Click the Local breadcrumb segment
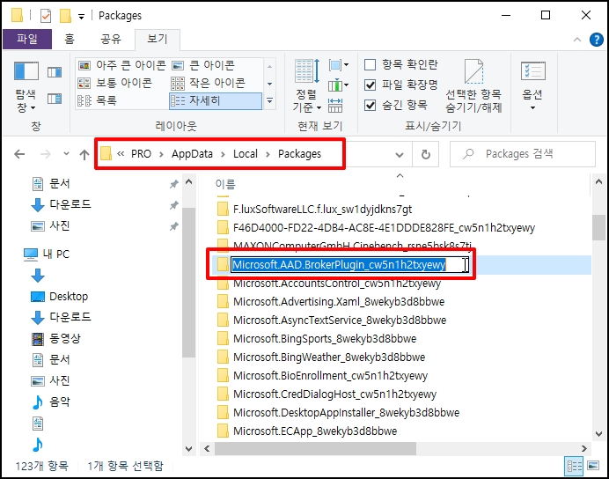The image size is (609, 479). point(246,154)
